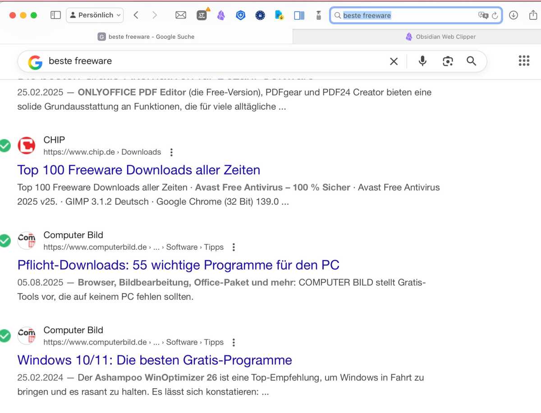The image size is (541, 413).
Task: Open the Obsidian extension icon
Action: click(x=221, y=15)
